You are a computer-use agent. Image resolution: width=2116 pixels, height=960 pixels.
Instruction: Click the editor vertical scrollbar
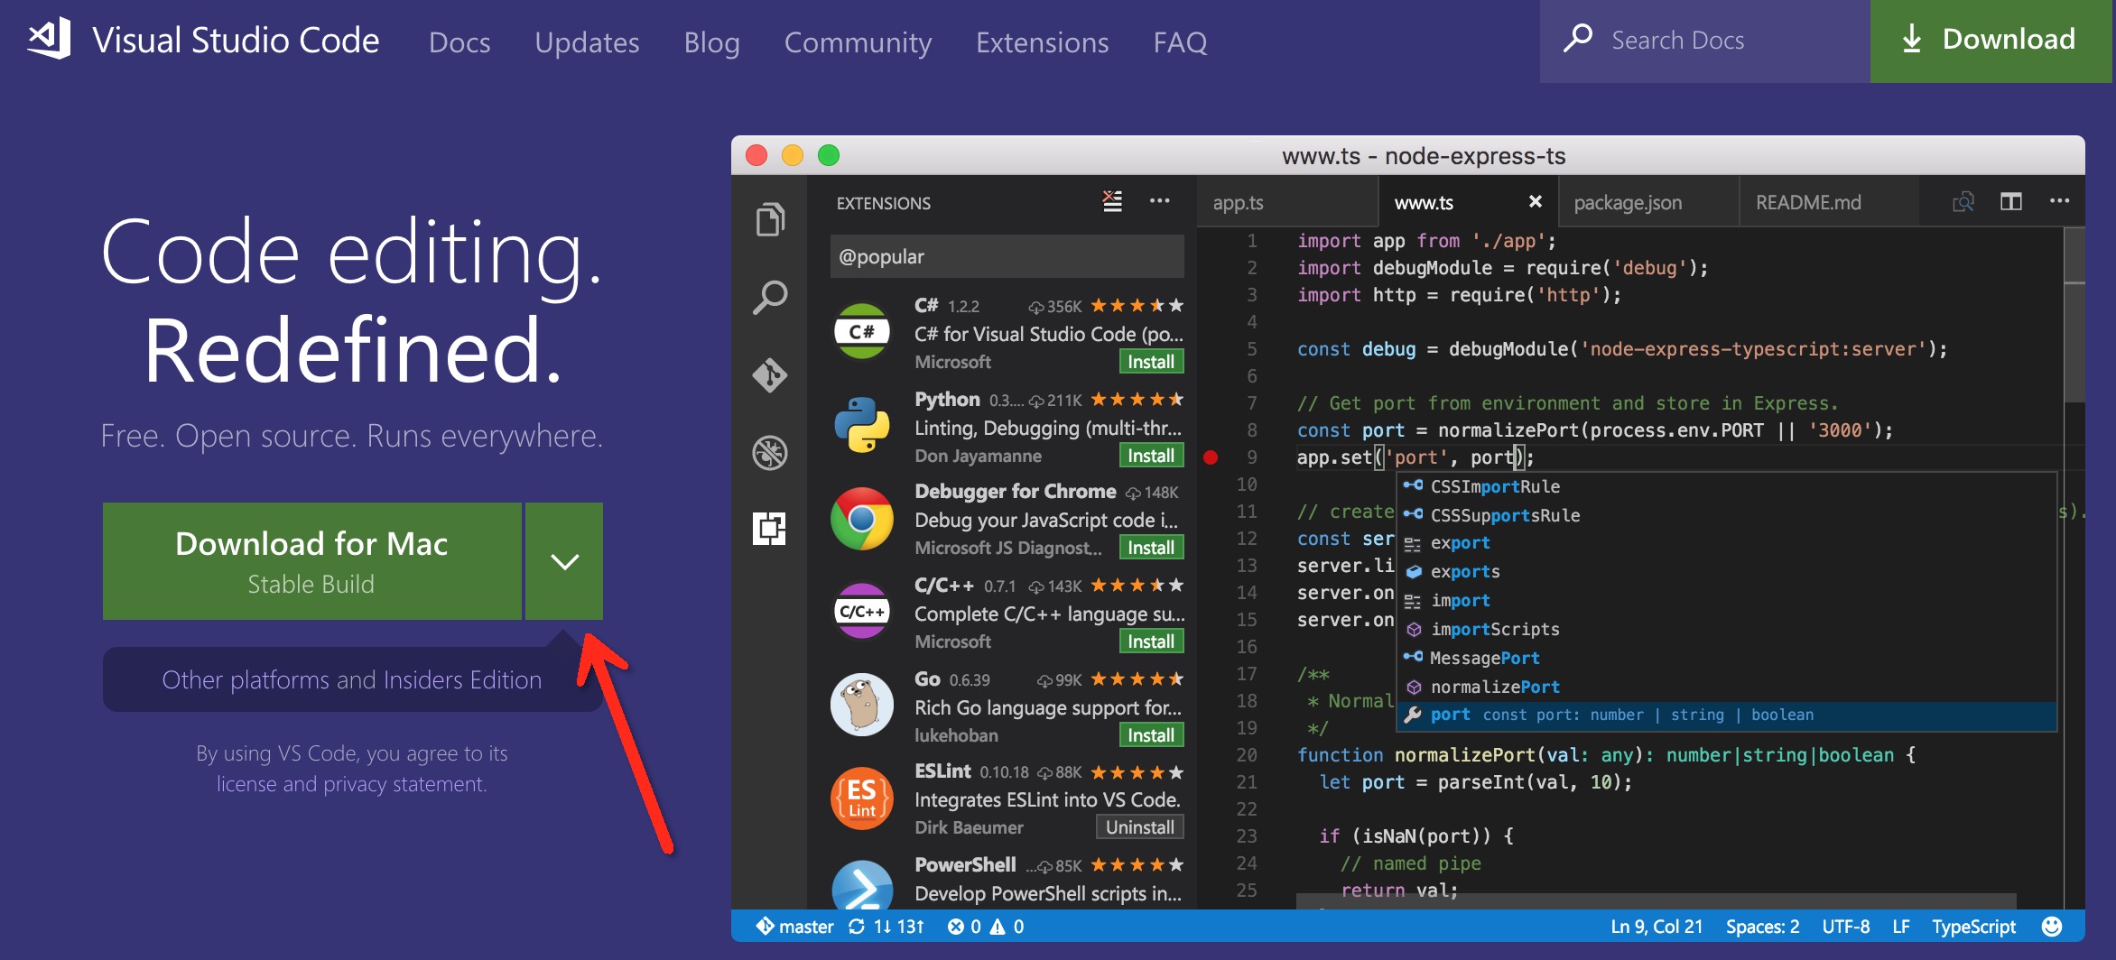pos(2074,541)
